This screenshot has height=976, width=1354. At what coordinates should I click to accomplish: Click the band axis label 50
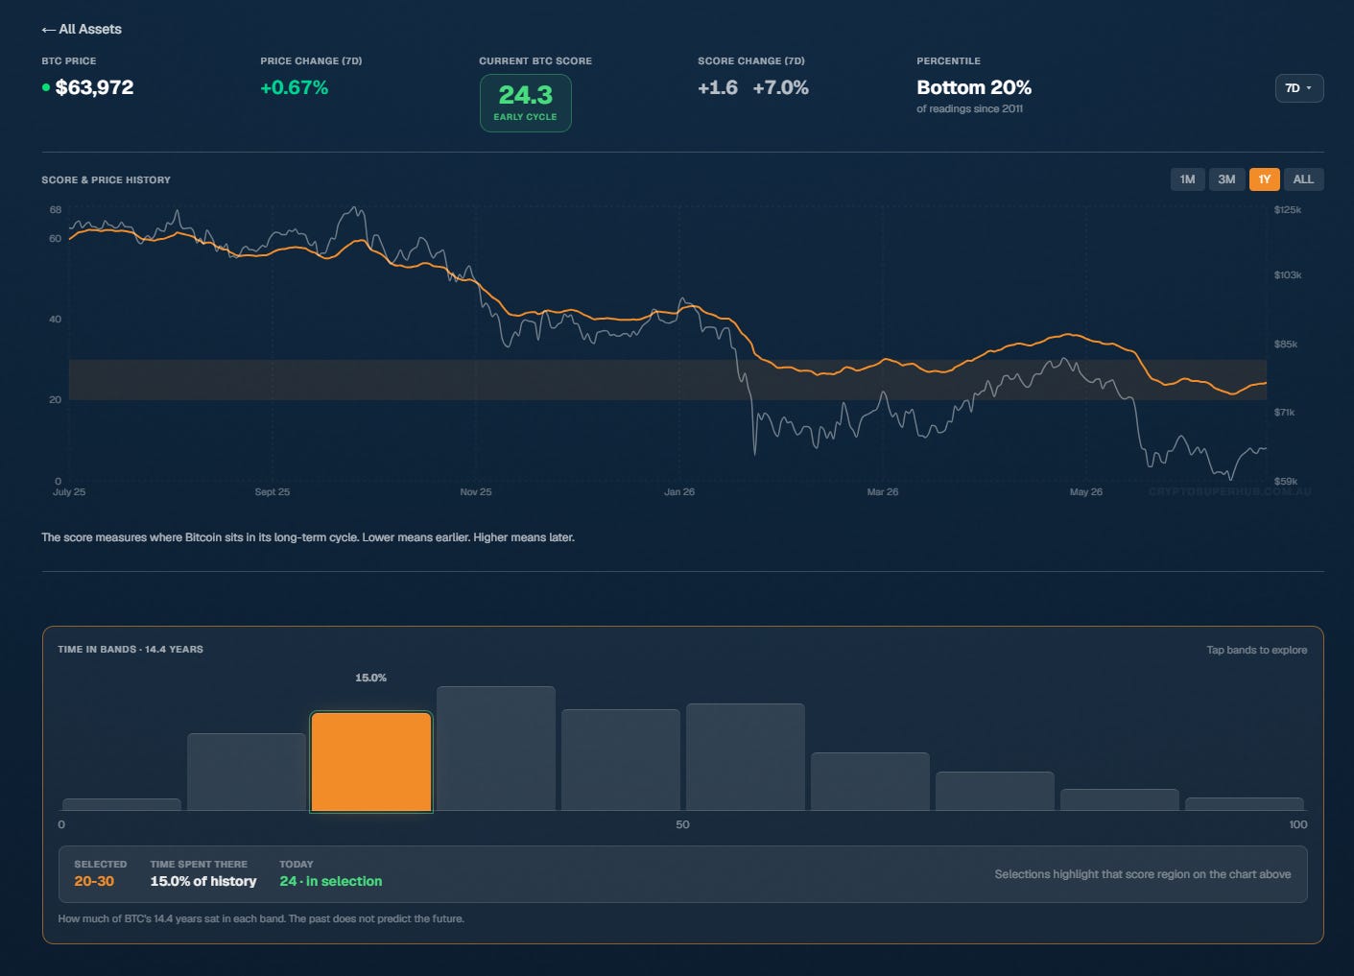(x=682, y=824)
